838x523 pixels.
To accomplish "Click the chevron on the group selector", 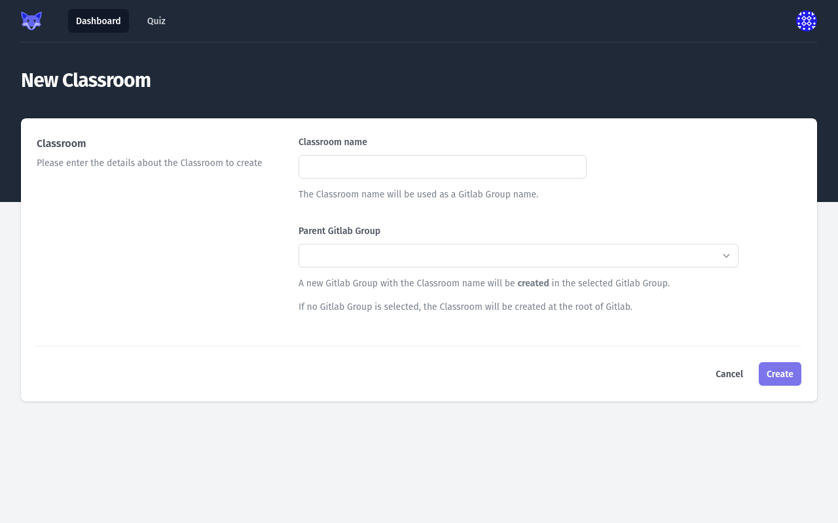I will [x=726, y=256].
